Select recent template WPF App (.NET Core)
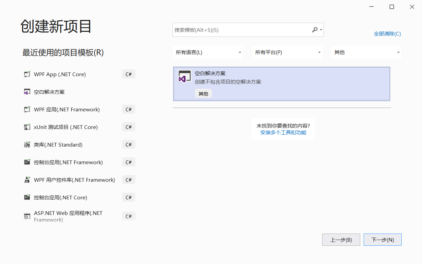The width and height of the screenshot is (422, 264). coord(79,74)
